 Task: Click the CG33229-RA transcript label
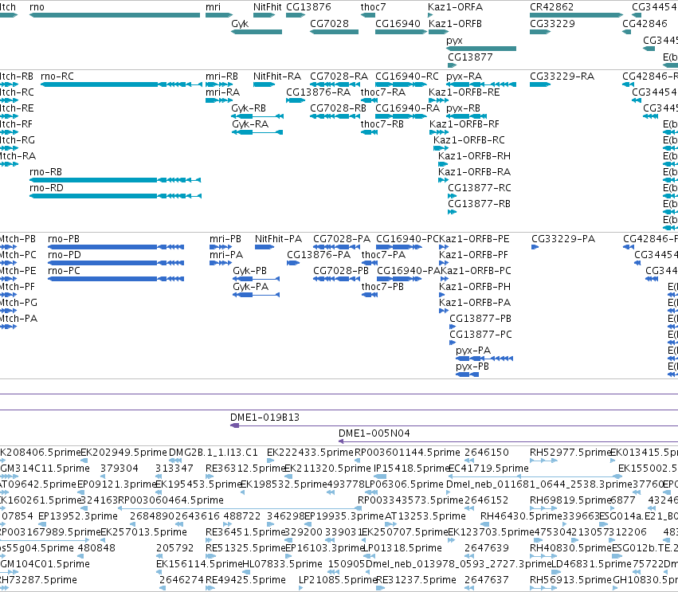[562, 76]
